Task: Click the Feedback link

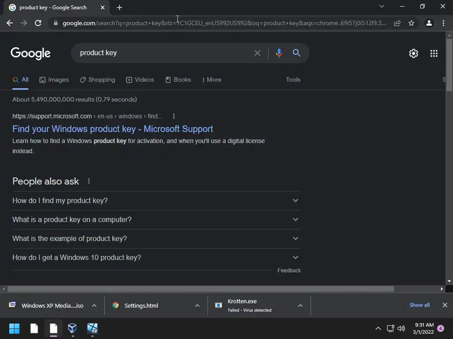Action: [289, 271]
